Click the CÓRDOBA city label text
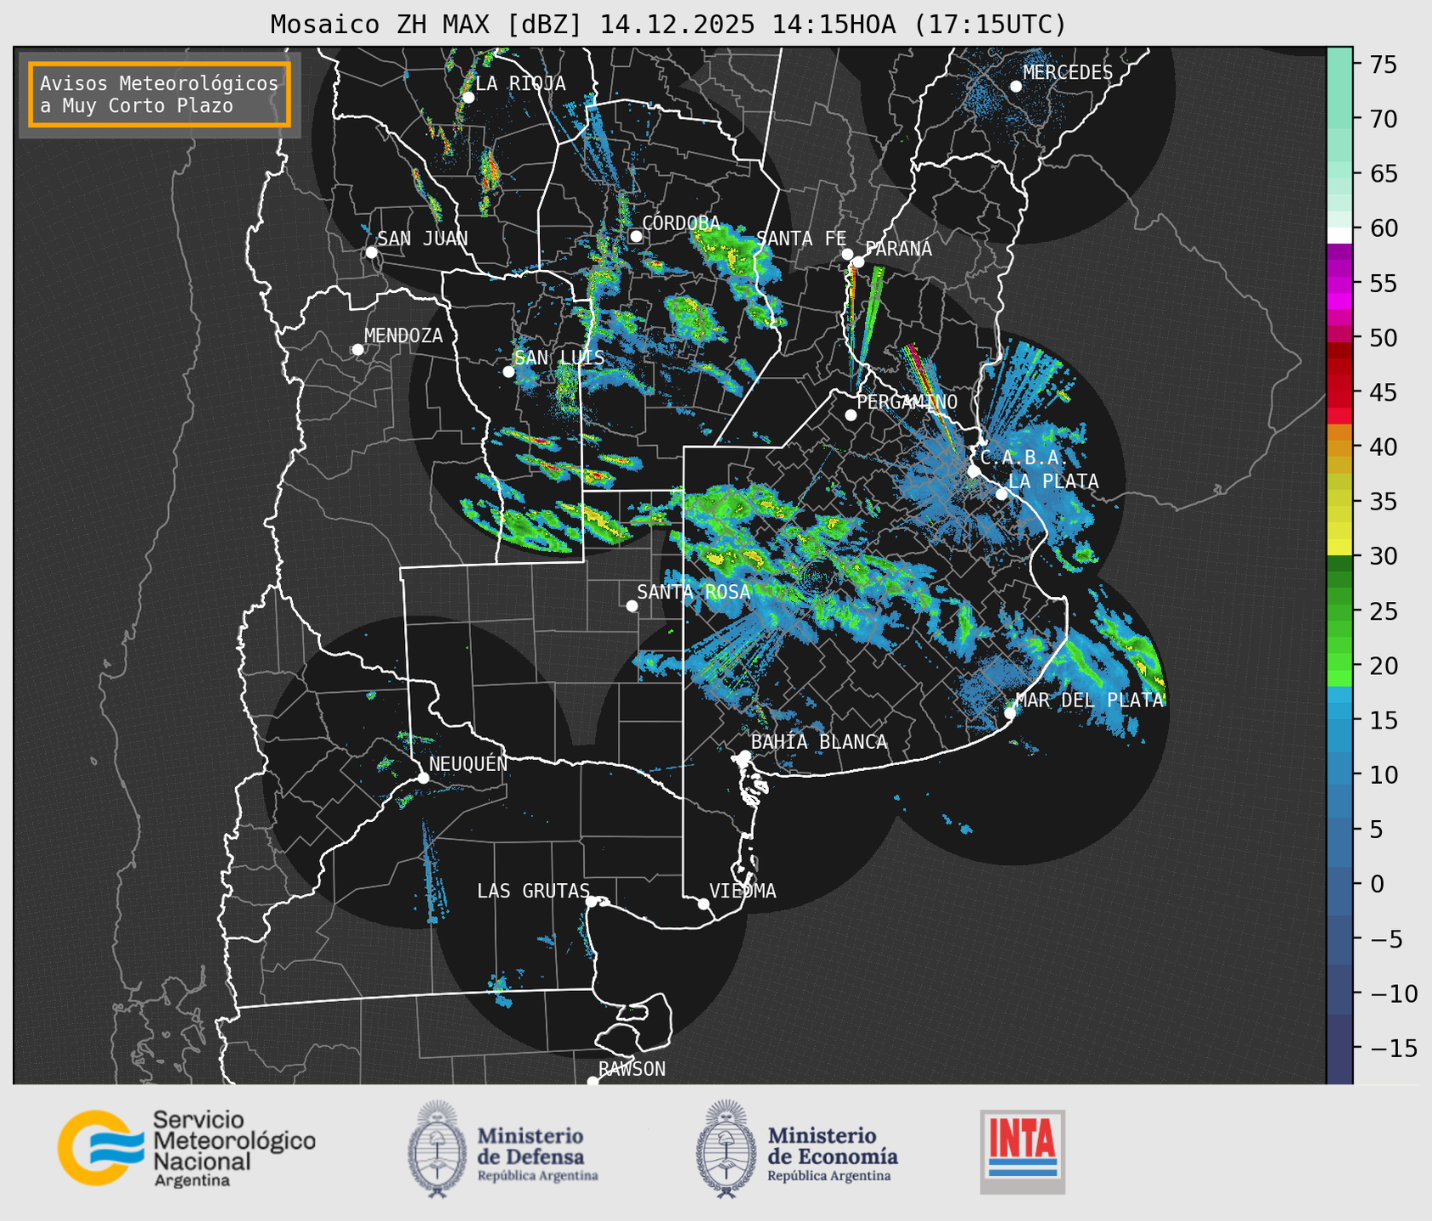The width and height of the screenshot is (1432, 1221). pyautogui.click(x=681, y=223)
